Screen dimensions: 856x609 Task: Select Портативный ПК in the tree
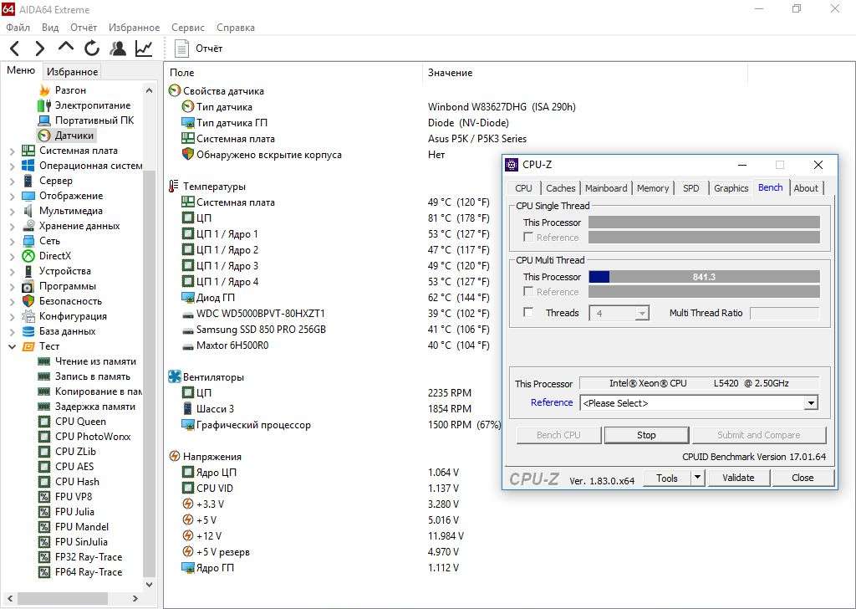pyautogui.click(x=86, y=120)
